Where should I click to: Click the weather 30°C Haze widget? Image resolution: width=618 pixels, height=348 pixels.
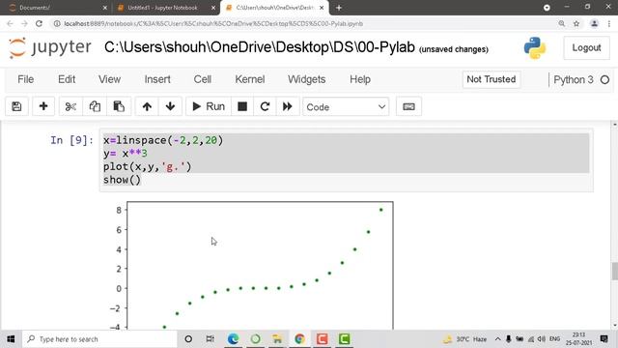pyautogui.click(x=465, y=339)
